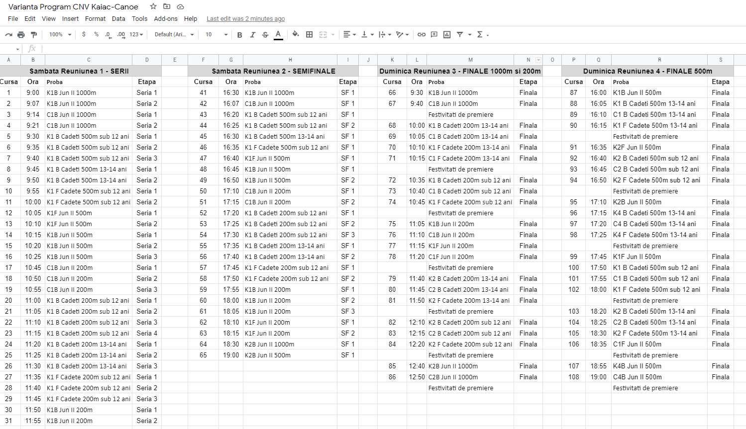Open the font size dropdown
This screenshot has width=746, height=429.
216,34
